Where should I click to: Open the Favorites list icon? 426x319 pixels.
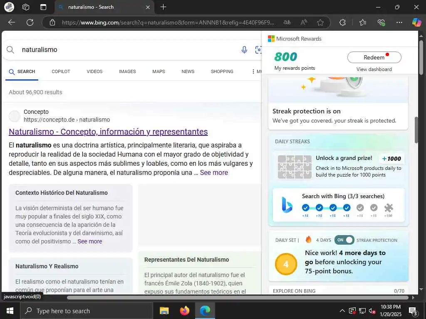click(363, 22)
